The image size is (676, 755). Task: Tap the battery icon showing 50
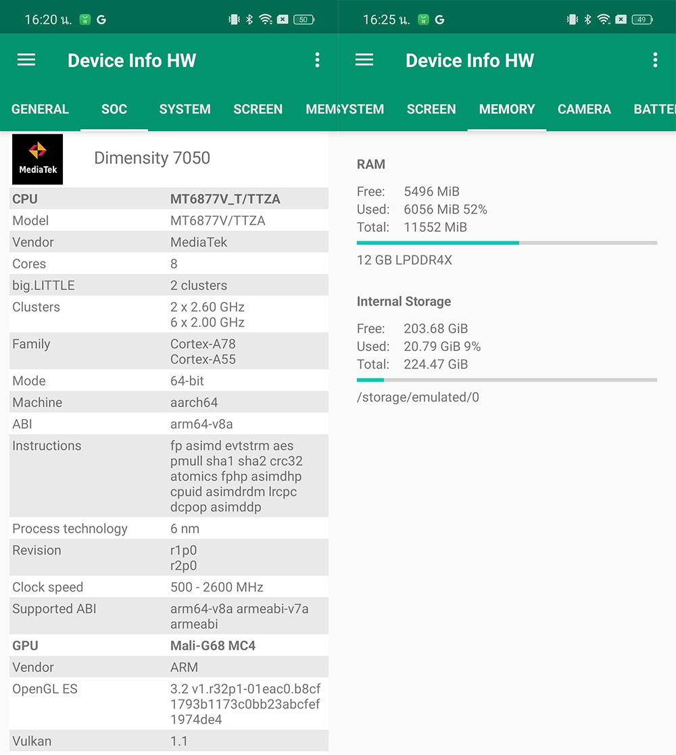[304, 20]
